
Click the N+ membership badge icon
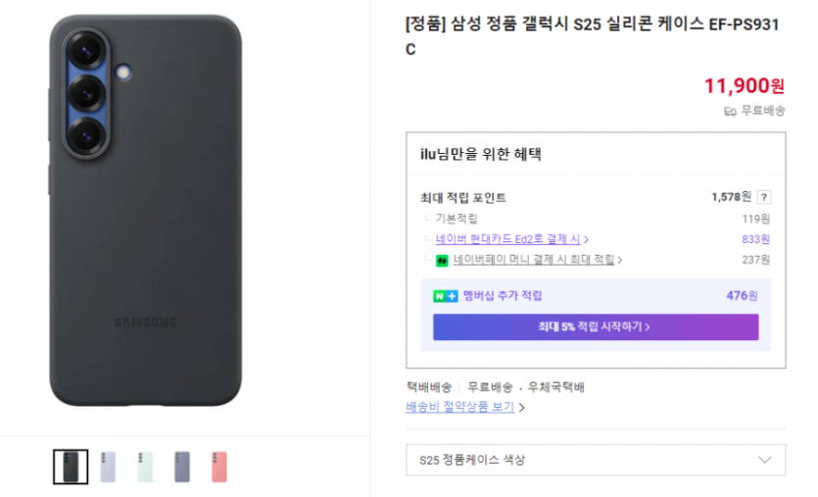446,296
